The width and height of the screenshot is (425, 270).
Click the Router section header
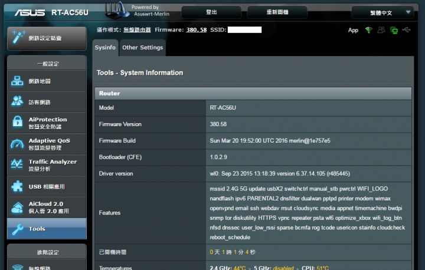click(253, 93)
